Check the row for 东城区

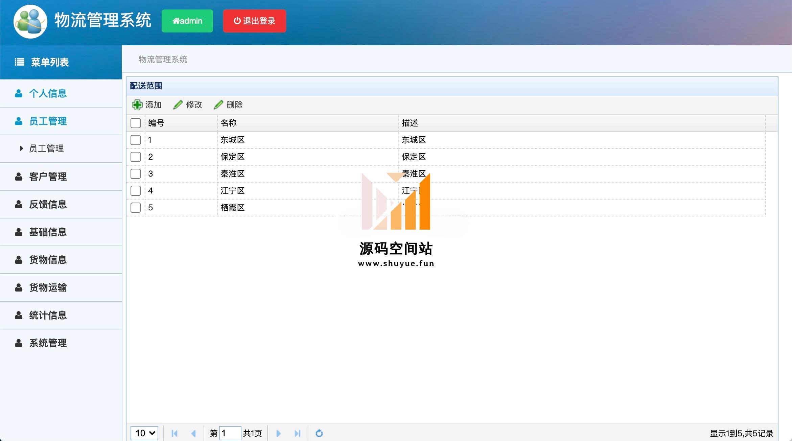136,140
